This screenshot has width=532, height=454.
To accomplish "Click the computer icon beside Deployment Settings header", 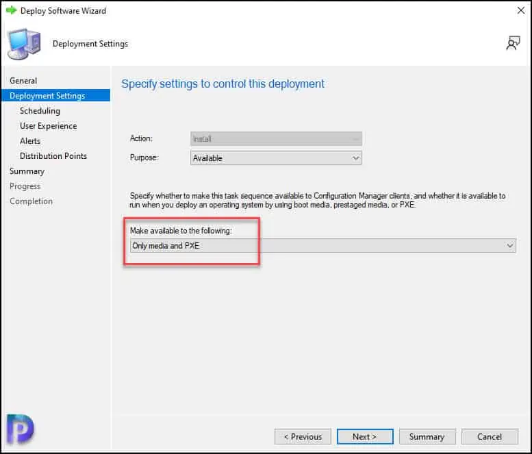I will (x=24, y=44).
